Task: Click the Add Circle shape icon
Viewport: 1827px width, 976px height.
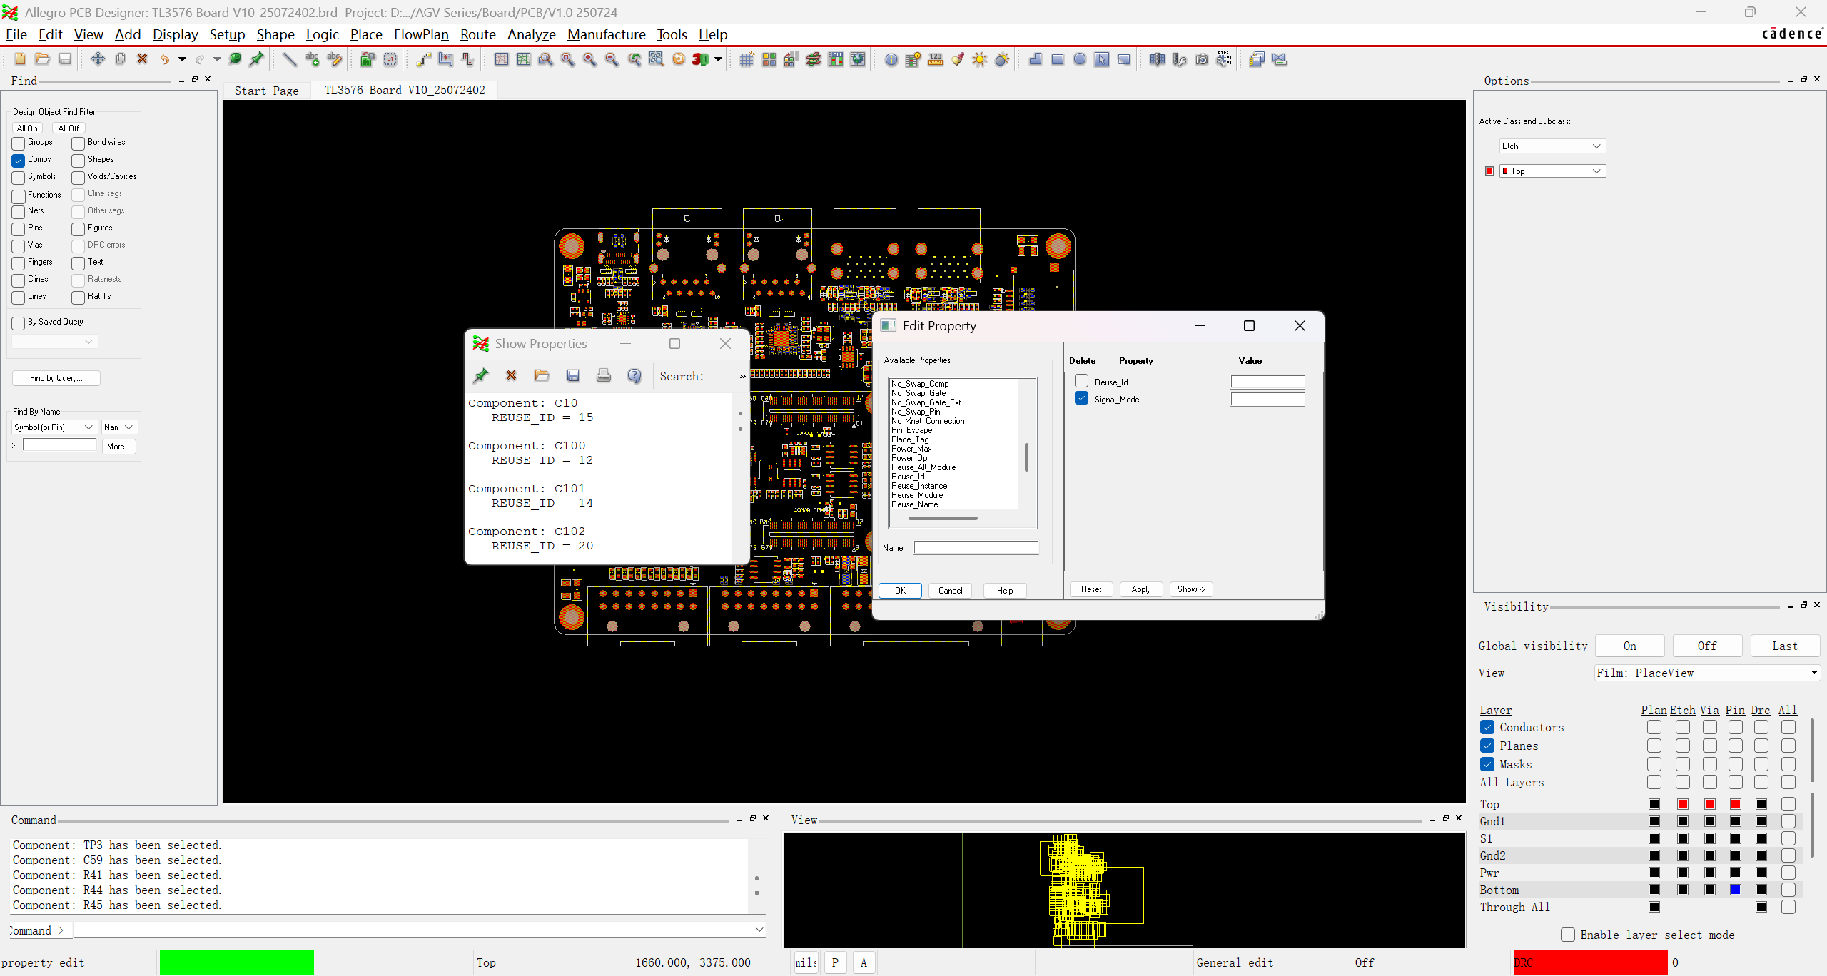Action: point(1080,59)
